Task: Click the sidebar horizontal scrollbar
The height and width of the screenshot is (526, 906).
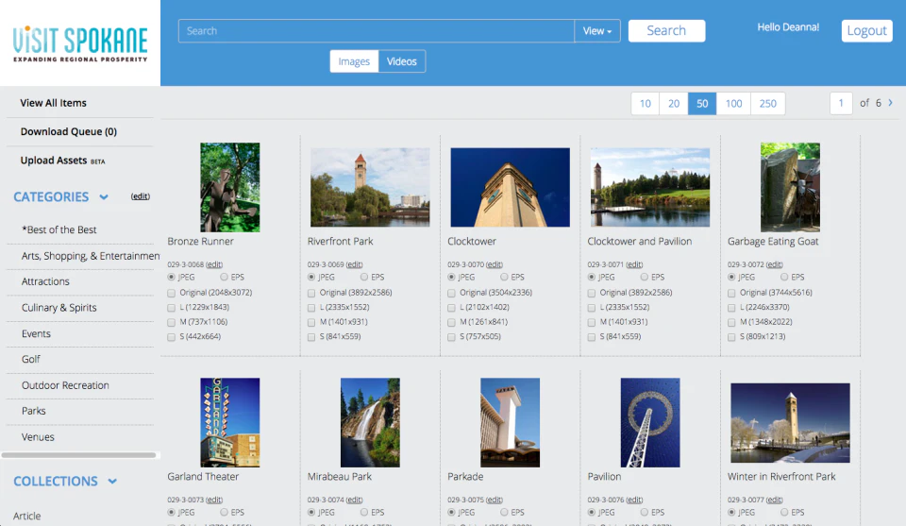Action: click(78, 455)
